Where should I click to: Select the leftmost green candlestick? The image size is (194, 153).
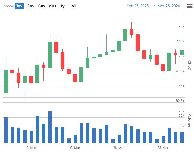tap(6, 82)
